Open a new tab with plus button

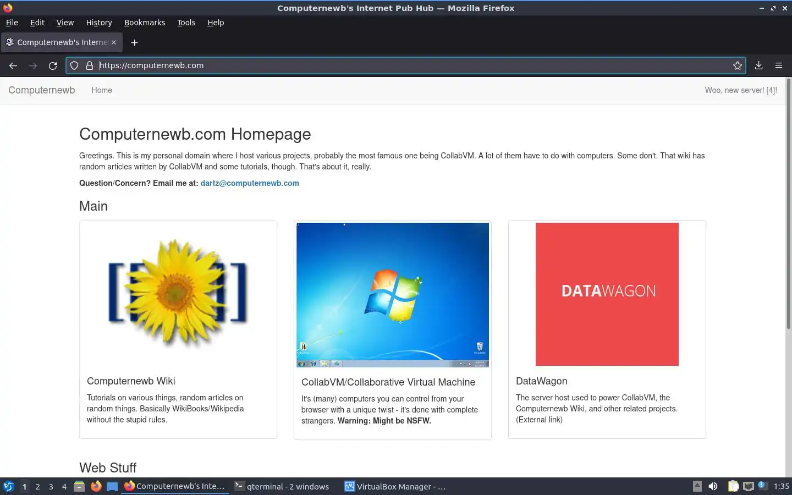click(134, 42)
